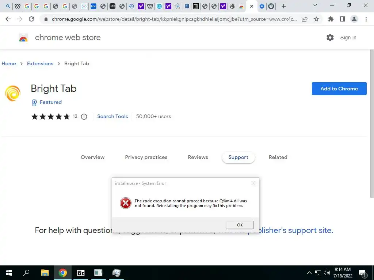The height and width of the screenshot is (280, 374).
Task: Open the Privacy practices section
Action: [146, 157]
